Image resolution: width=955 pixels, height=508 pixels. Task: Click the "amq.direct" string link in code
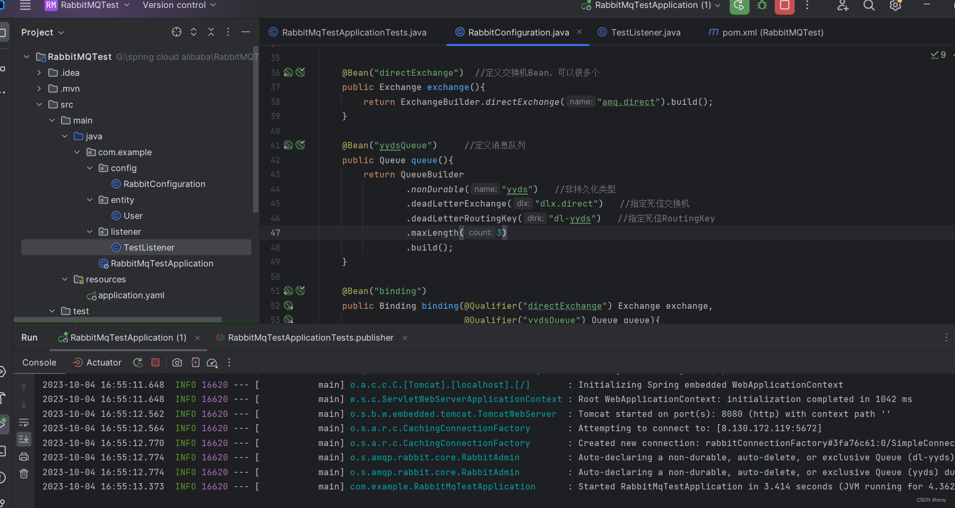point(628,102)
